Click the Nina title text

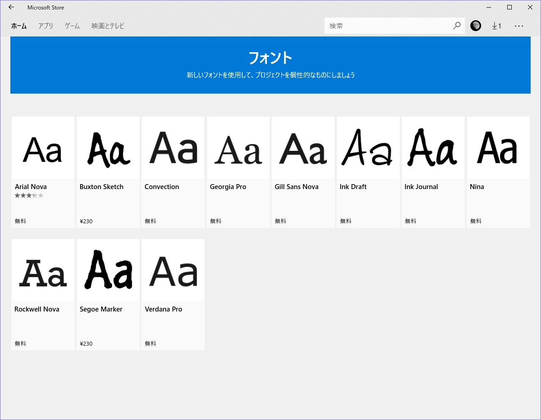[477, 187]
